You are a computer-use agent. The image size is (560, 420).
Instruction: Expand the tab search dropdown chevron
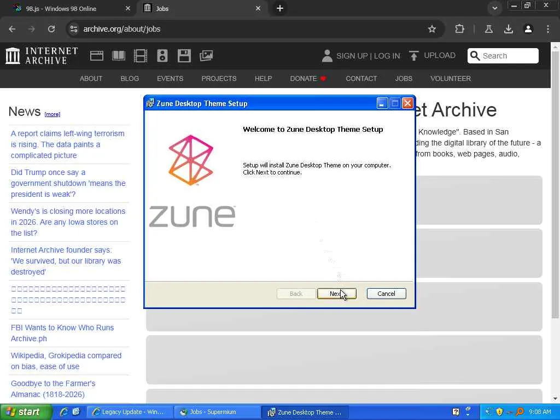(494, 8)
